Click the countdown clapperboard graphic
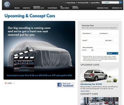The image size is (124, 105). pyautogui.click(x=24, y=61)
